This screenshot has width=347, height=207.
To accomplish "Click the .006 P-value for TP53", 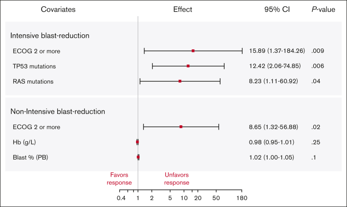I will pos(318,66).
